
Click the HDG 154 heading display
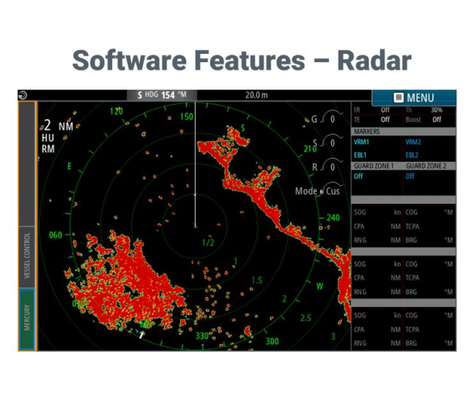(162, 95)
